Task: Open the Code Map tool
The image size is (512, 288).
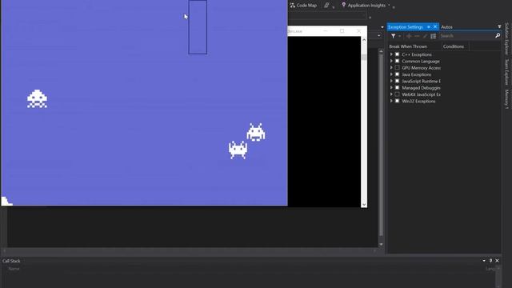Action: pyautogui.click(x=303, y=6)
